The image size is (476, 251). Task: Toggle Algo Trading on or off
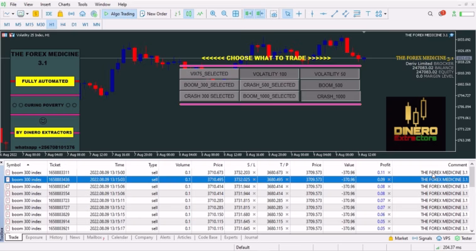[119, 14]
